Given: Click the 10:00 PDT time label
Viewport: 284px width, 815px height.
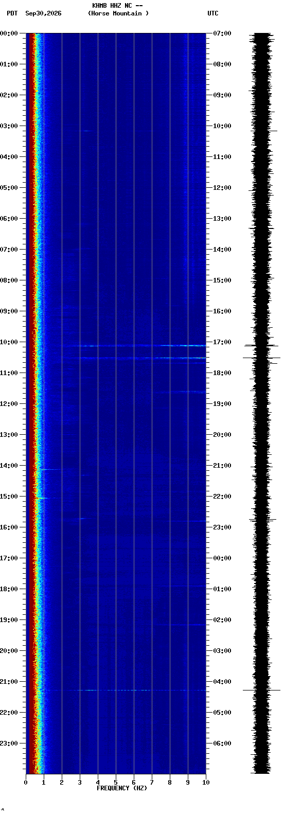Looking at the screenshot, I should (x=9, y=342).
